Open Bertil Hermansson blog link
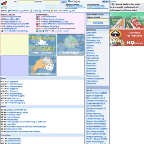The width and height of the screenshot is (144, 144). tap(97, 93)
